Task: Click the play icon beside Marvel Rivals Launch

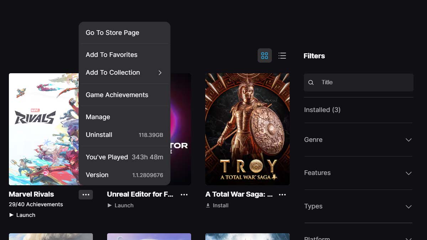Action: click(x=11, y=215)
